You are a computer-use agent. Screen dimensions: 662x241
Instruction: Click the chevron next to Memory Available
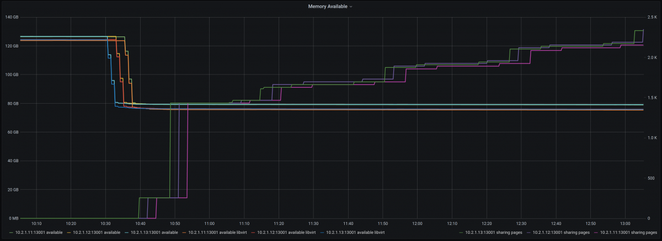351,7
